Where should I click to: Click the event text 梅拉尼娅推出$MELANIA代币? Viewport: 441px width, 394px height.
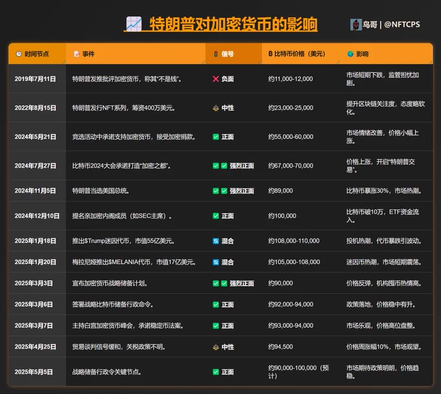click(111, 262)
